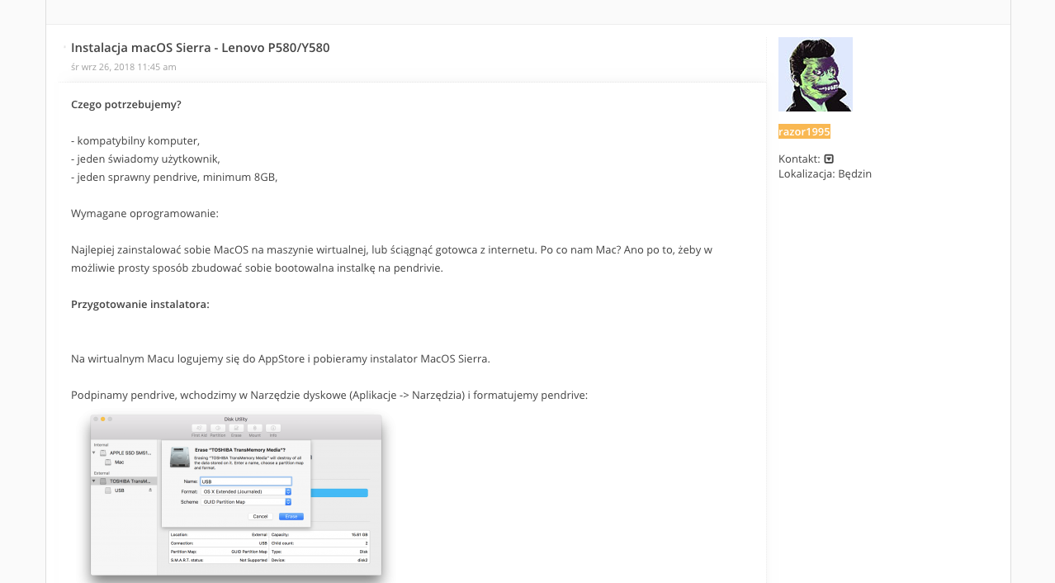The width and height of the screenshot is (1055, 583).
Task: Click the line "- jeden sprawny pendrive, minimum 8GB,"
Action: pos(174,178)
